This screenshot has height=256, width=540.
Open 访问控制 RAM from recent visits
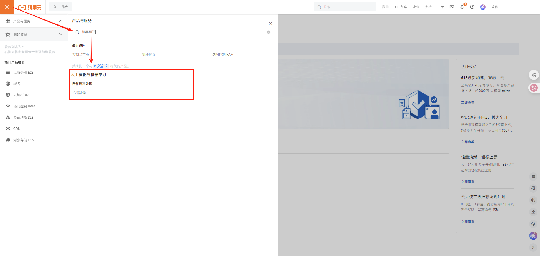click(x=223, y=55)
